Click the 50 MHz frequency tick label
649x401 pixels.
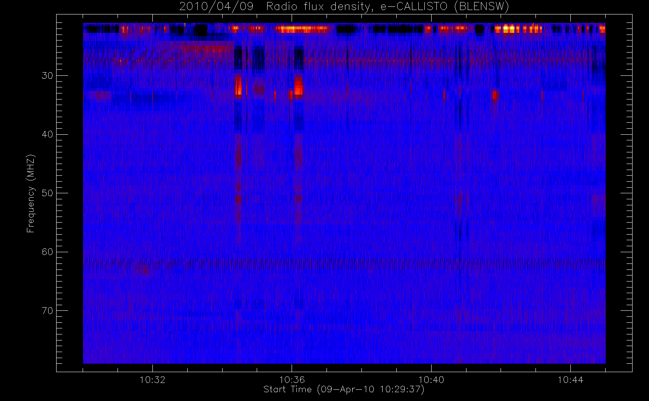[47, 193]
